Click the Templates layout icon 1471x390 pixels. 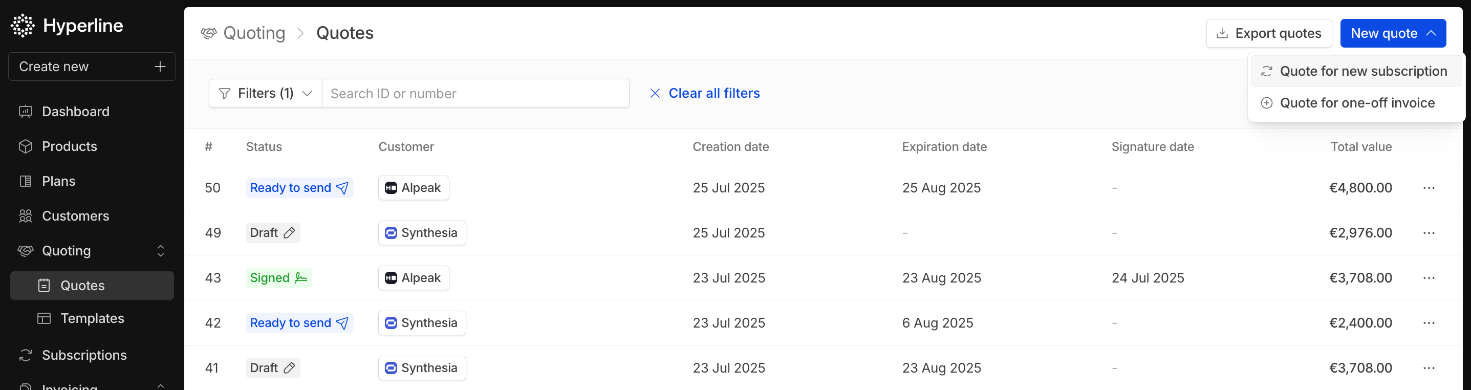[x=44, y=318]
